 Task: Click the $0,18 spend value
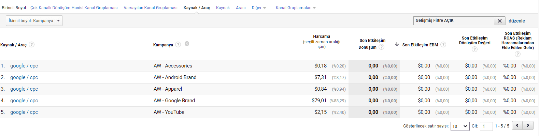(321, 66)
